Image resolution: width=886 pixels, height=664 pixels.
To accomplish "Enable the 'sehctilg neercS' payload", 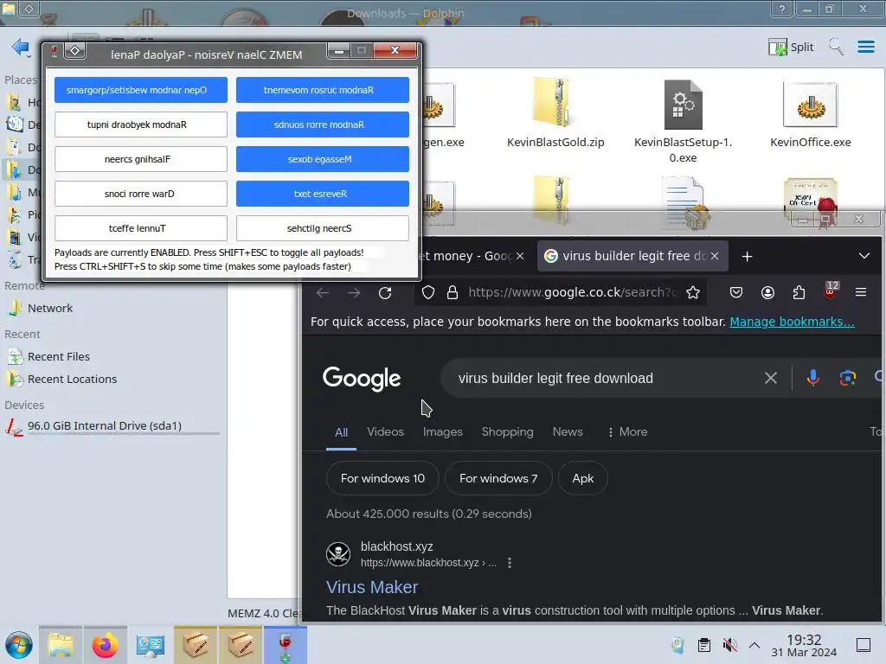I will 322,228.
